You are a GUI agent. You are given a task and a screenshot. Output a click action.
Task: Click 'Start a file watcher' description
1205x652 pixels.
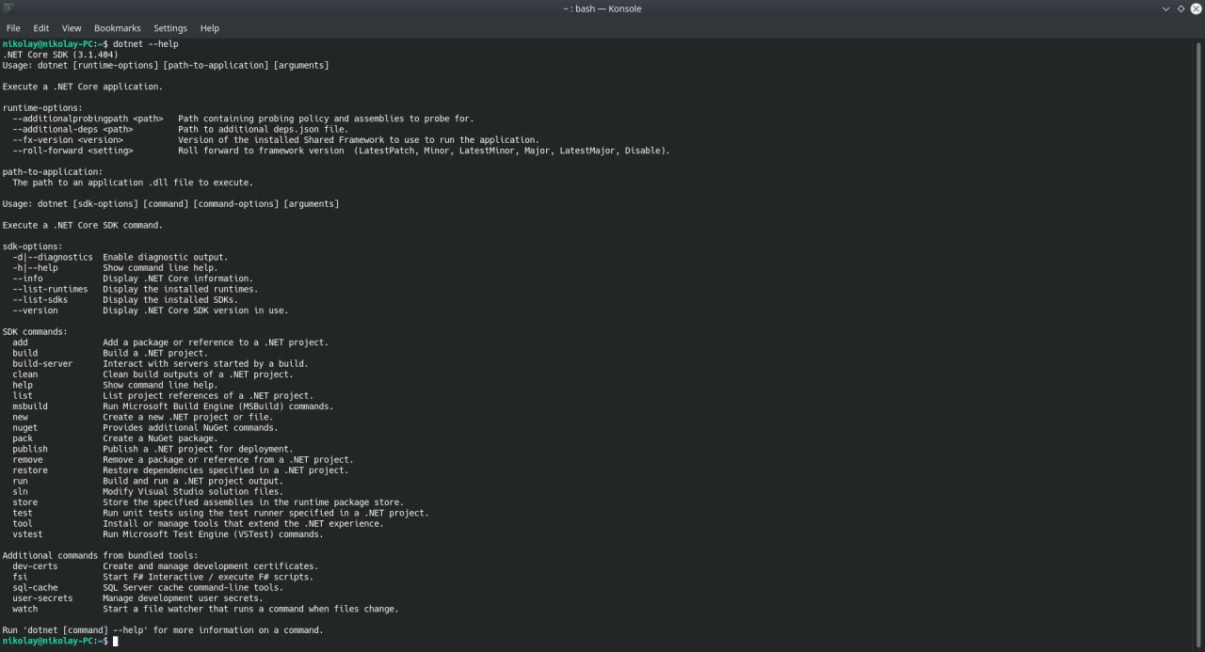(x=250, y=610)
